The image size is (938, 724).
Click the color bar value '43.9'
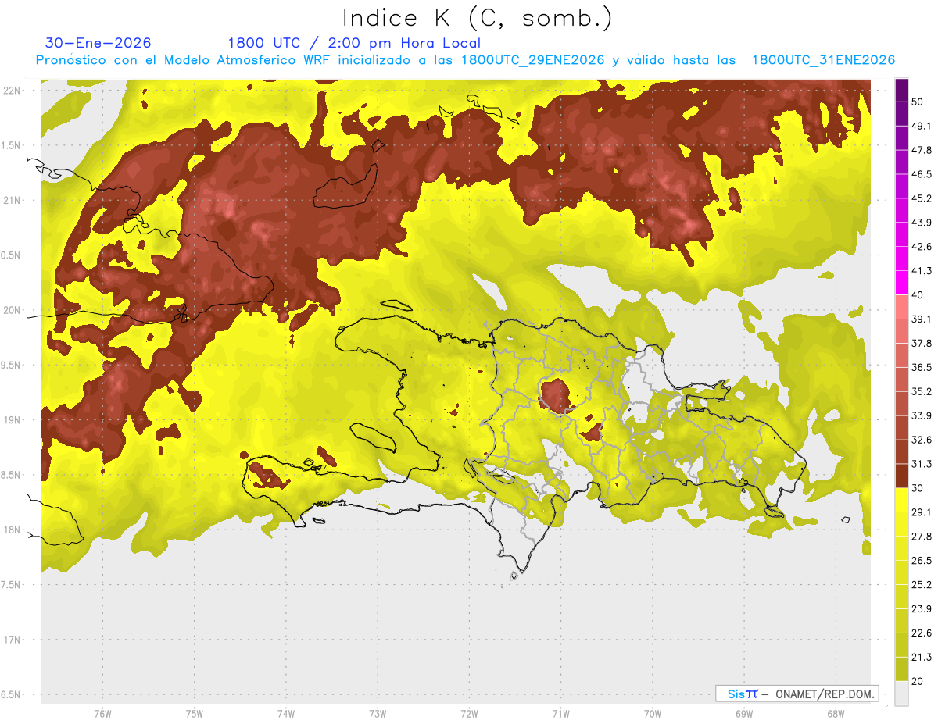[x=922, y=223]
